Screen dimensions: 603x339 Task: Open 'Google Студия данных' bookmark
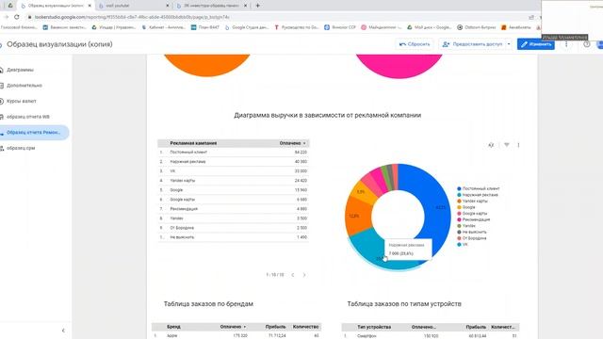tap(247, 27)
